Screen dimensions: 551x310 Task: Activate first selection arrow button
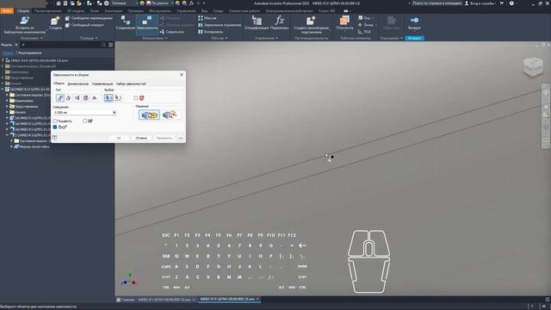[108, 97]
